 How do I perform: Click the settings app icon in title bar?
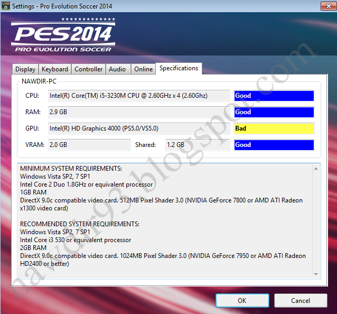(6, 6)
